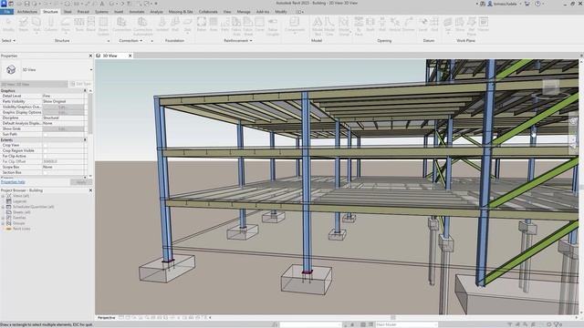This screenshot has height=328, width=584.
Task: Select the Shaft opening tool
Action: pyautogui.click(x=370, y=25)
